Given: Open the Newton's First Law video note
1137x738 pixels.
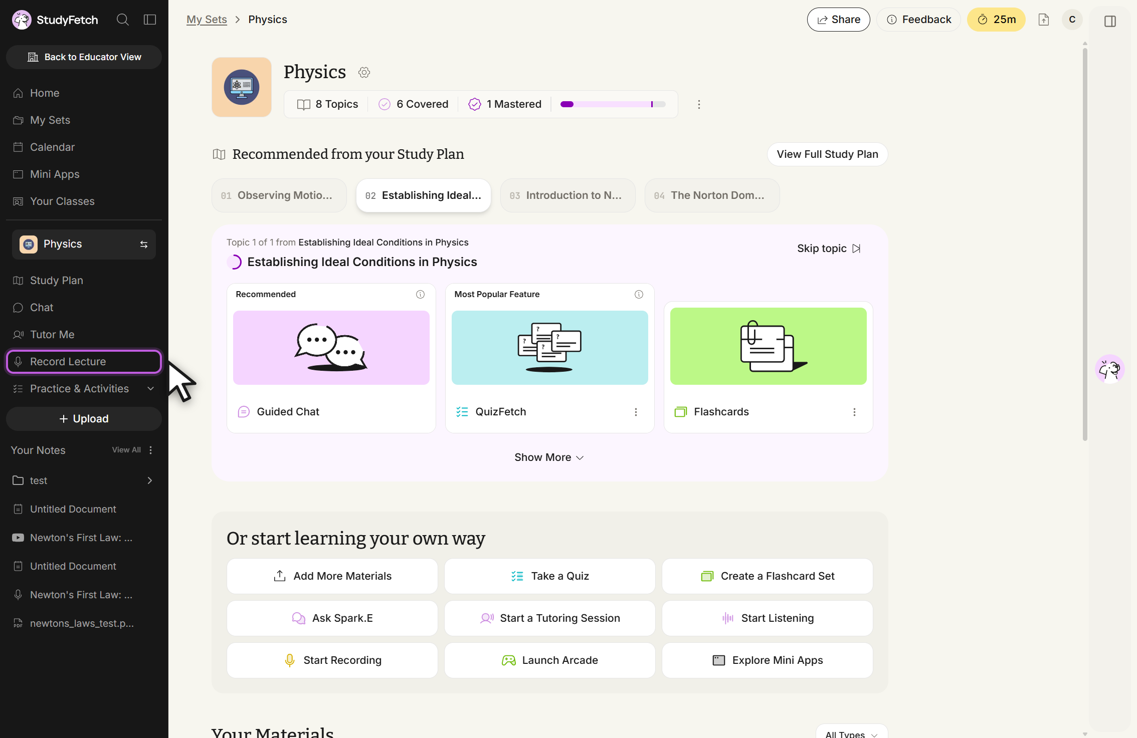Looking at the screenshot, I should pos(84,538).
